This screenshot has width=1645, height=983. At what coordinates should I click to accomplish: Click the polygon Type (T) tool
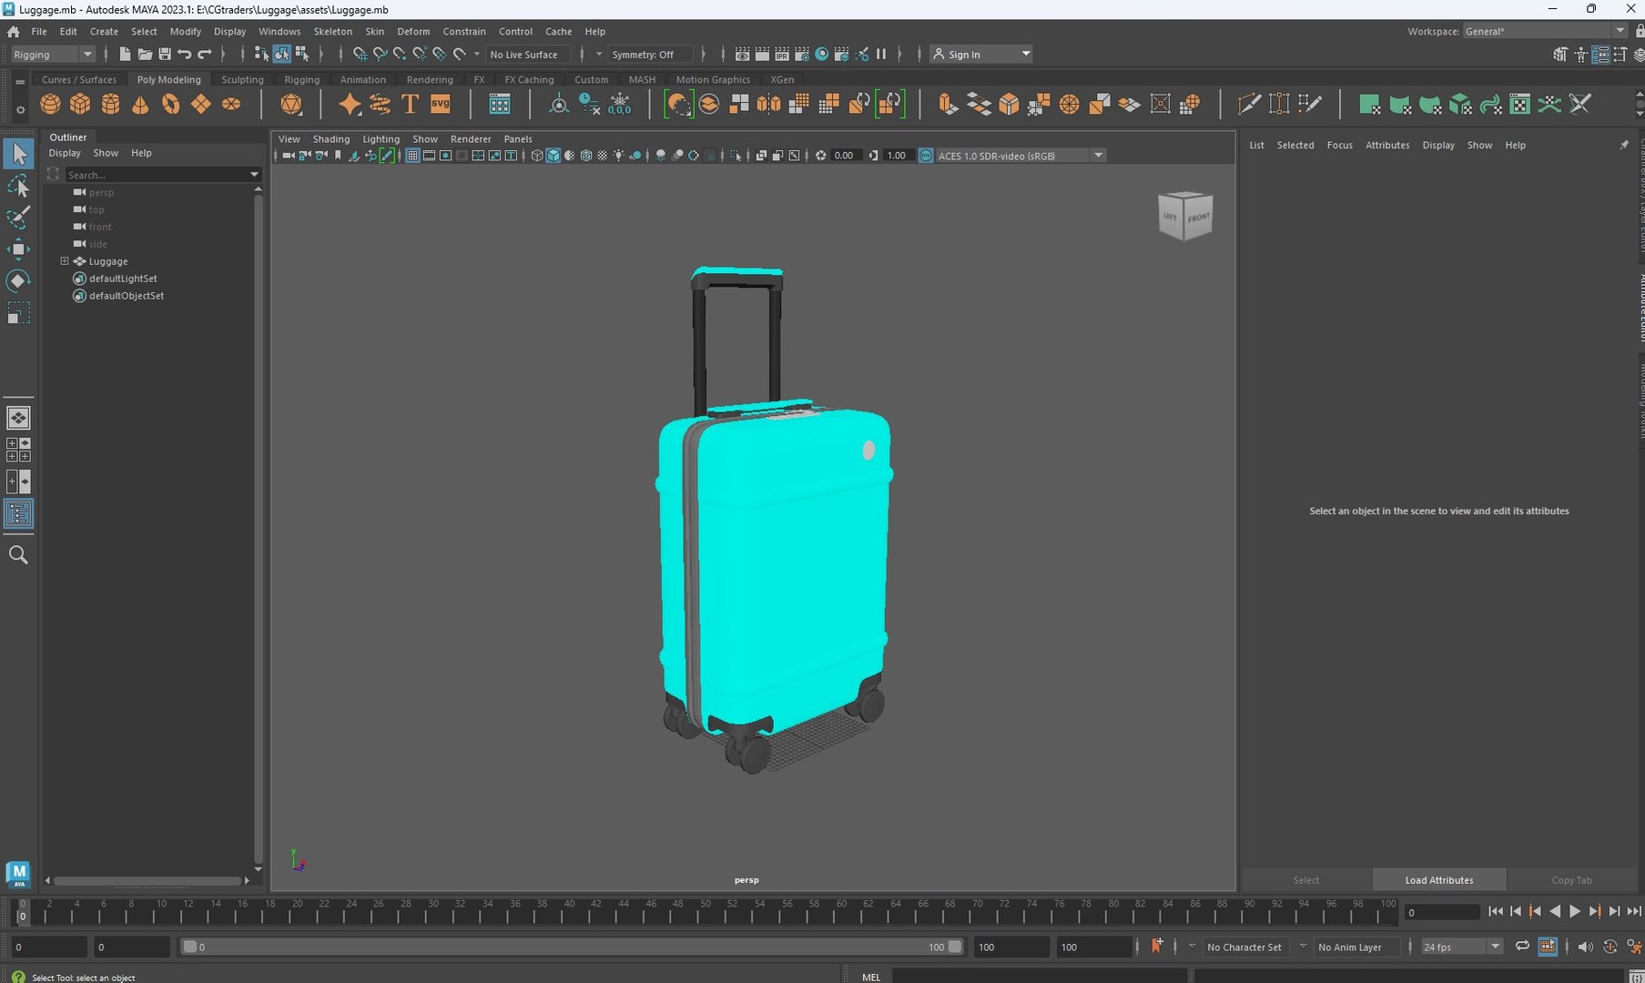tap(410, 104)
